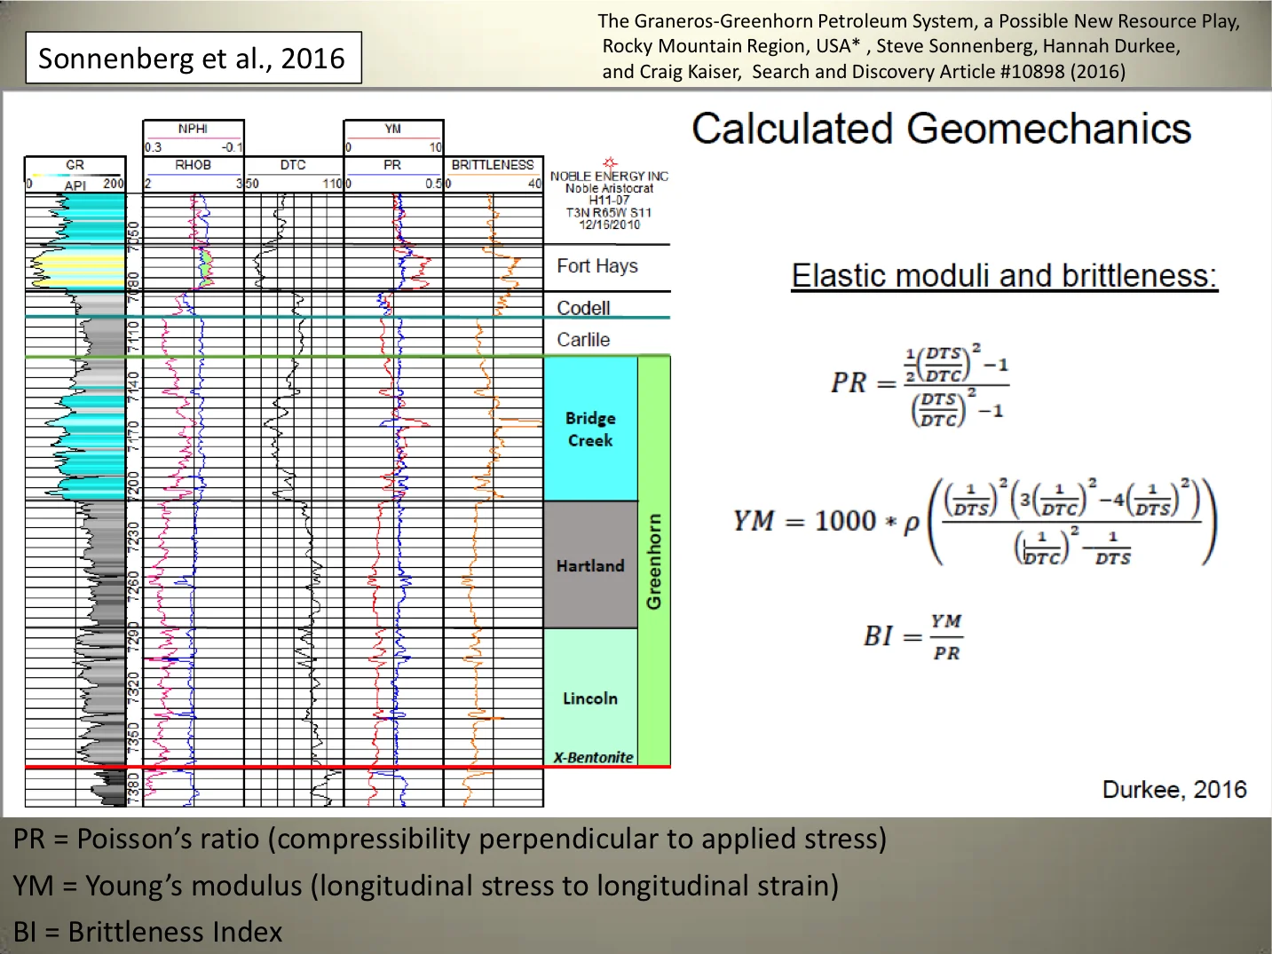
Task: Select the gray 'Hartland' formation block
Action: [590, 565]
